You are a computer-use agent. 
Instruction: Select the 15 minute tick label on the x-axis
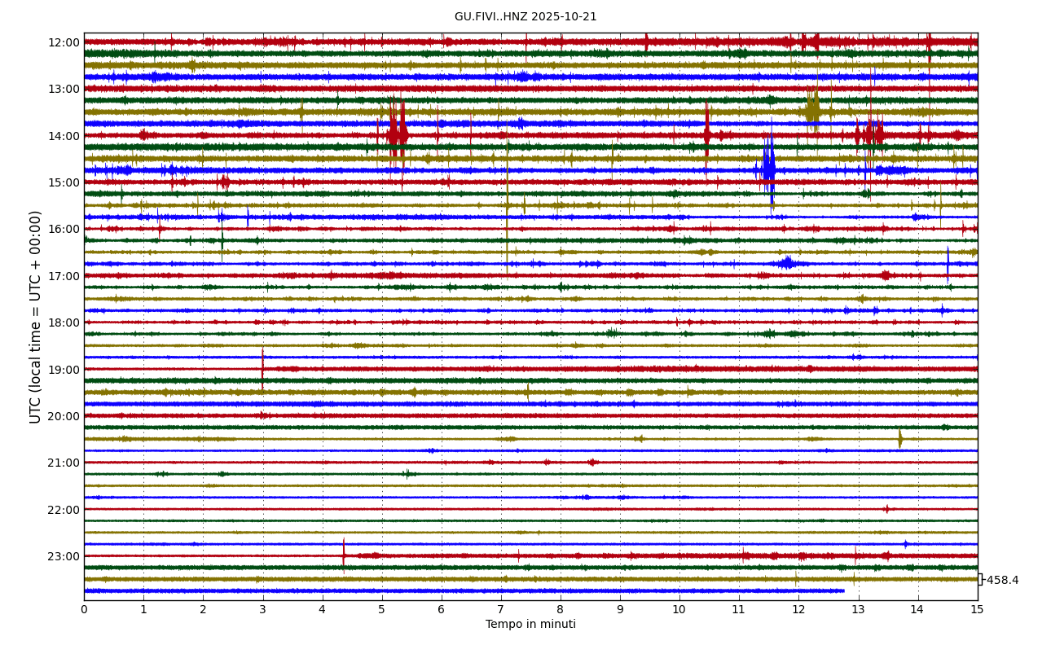977,609
